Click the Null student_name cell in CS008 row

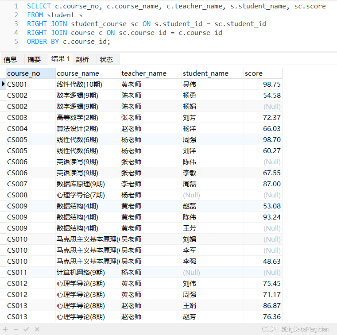tap(213, 195)
